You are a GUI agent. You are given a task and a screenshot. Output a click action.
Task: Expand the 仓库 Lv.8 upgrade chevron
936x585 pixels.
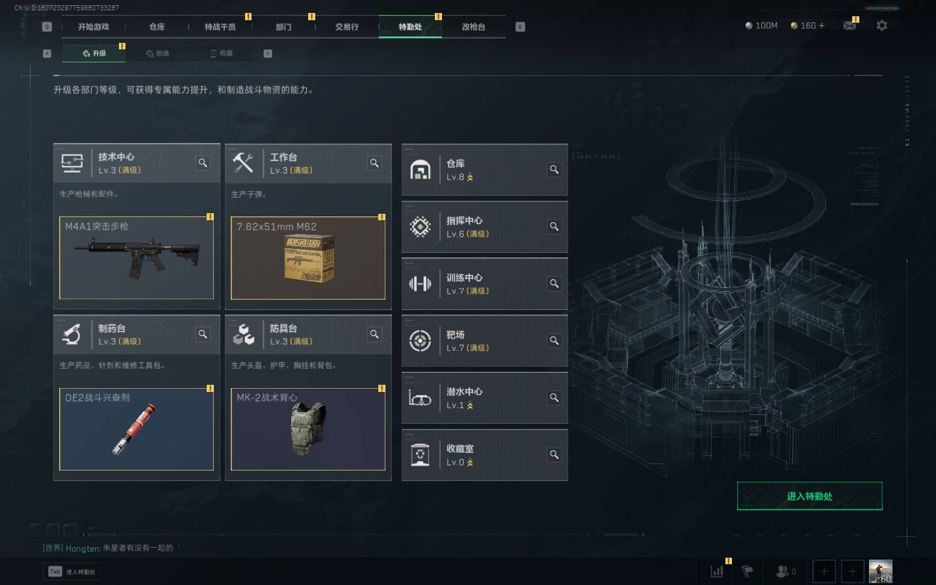click(x=470, y=177)
